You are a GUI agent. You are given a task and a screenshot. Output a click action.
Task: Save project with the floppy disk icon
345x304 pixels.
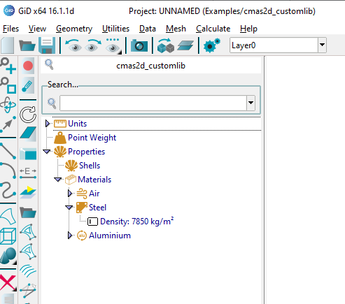click(x=47, y=45)
